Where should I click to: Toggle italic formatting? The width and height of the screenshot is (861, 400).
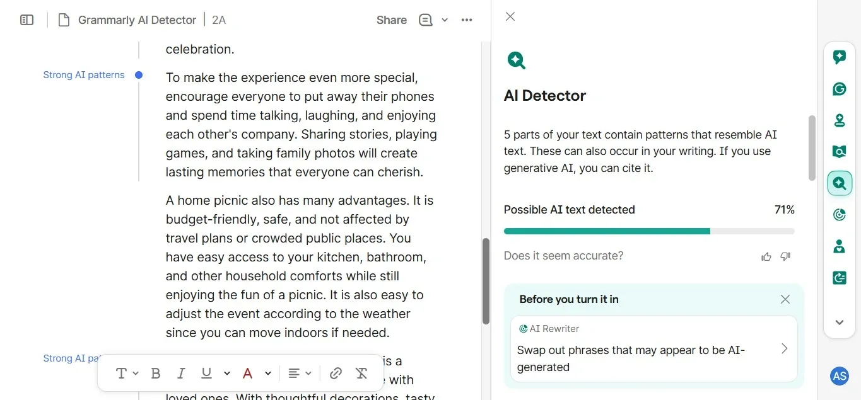click(181, 374)
